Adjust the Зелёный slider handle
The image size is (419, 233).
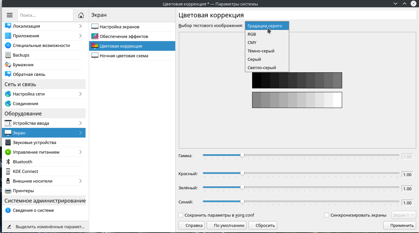[242, 187]
